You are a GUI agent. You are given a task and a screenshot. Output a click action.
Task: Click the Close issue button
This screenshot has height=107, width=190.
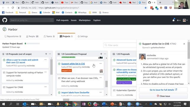point(163,96)
